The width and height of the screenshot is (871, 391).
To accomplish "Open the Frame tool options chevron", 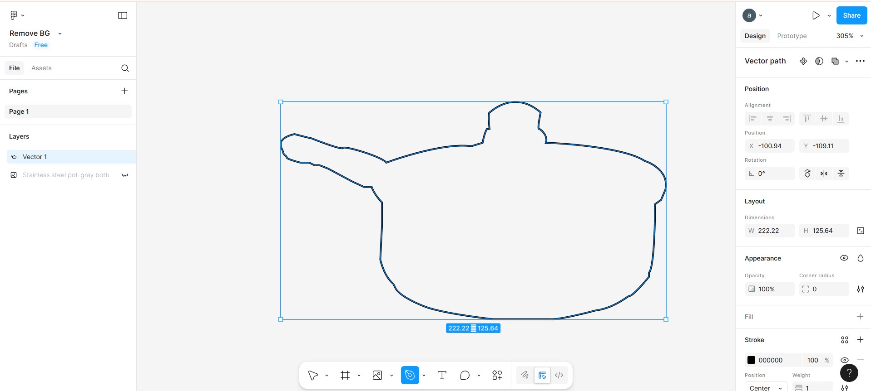I will 359,375.
